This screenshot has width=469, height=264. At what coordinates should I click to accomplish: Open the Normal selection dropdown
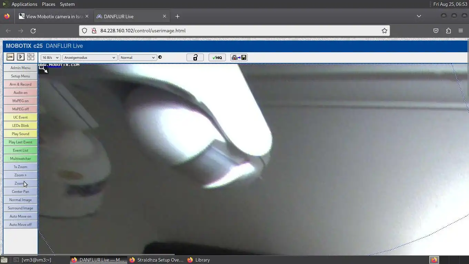tap(138, 57)
